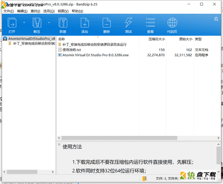Click original size value 32,311,582

coord(183,55)
